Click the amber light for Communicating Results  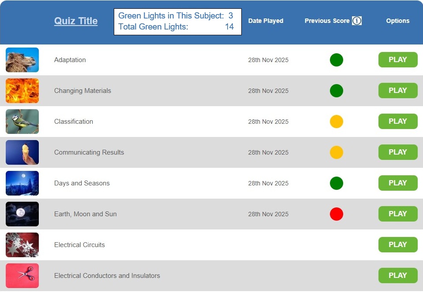(337, 152)
